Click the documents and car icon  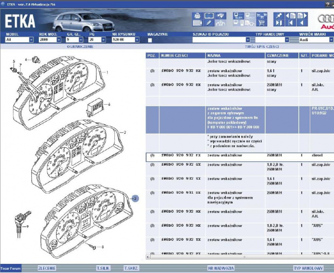click(x=250, y=23)
